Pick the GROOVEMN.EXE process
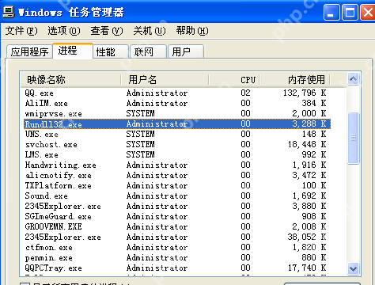The width and height of the screenshot is (375, 285). pos(177,226)
